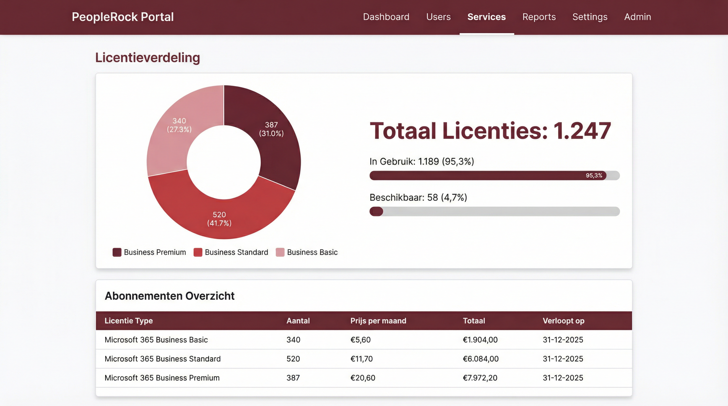Toggle Business Standard legend swatch

click(198, 252)
